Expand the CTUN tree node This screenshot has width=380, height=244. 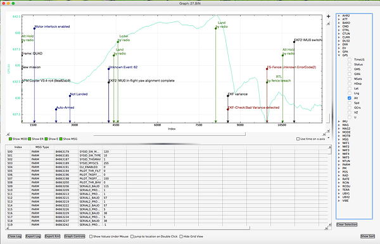point(339,34)
